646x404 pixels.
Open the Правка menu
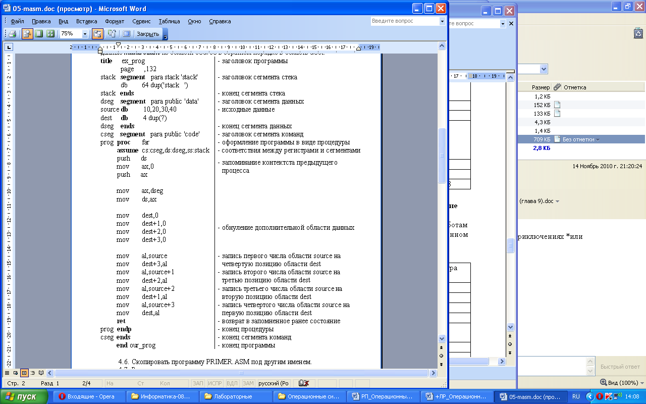[41, 21]
